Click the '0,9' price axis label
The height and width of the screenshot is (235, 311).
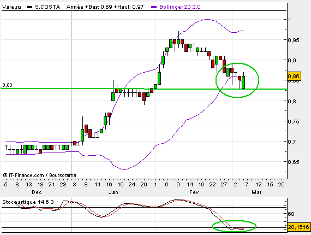point(292,60)
